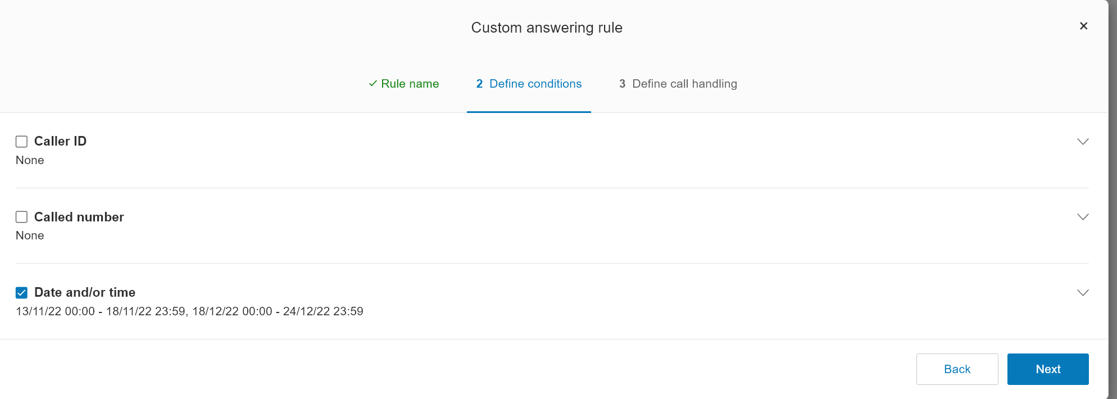The height and width of the screenshot is (399, 1117).
Task: Proceed with the Next button
Action: click(1048, 369)
